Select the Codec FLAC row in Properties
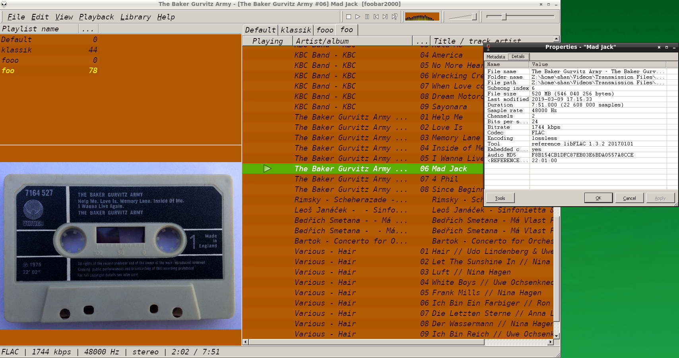This screenshot has height=358, width=679. point(576,133)
